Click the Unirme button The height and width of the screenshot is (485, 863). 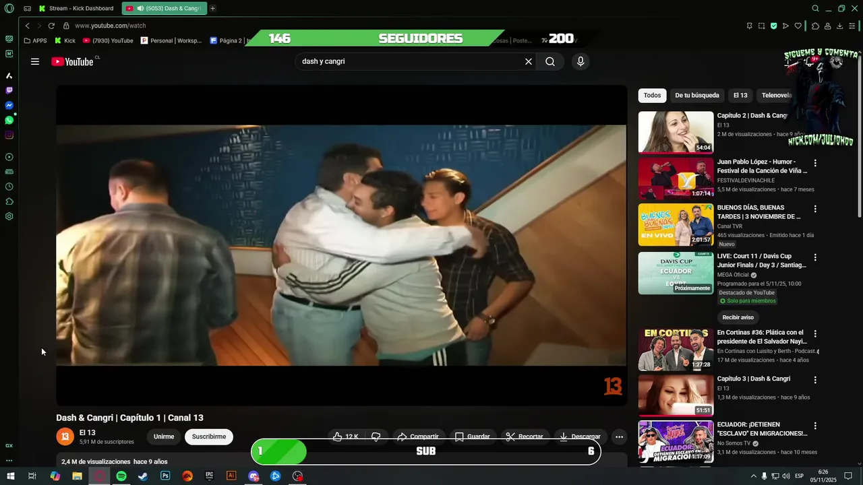click(164, 437)
